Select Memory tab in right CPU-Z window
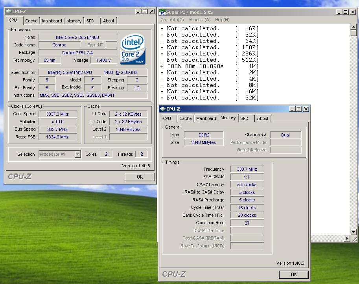The image size is (359, 284). [228, 118]
